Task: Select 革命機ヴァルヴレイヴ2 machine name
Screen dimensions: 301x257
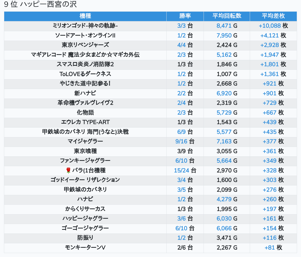Action: click(x=85, y=103)
